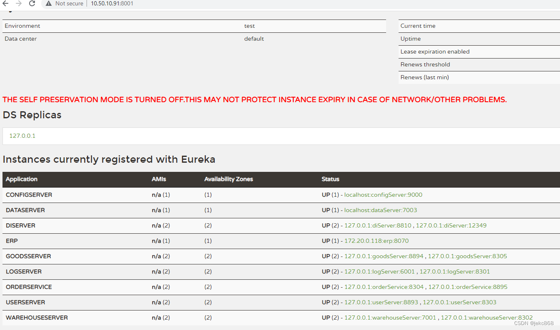Open 127.0.0.1:userServer:8303 instance link
Viewport: 560px width, 330px height.
point(459,302)
